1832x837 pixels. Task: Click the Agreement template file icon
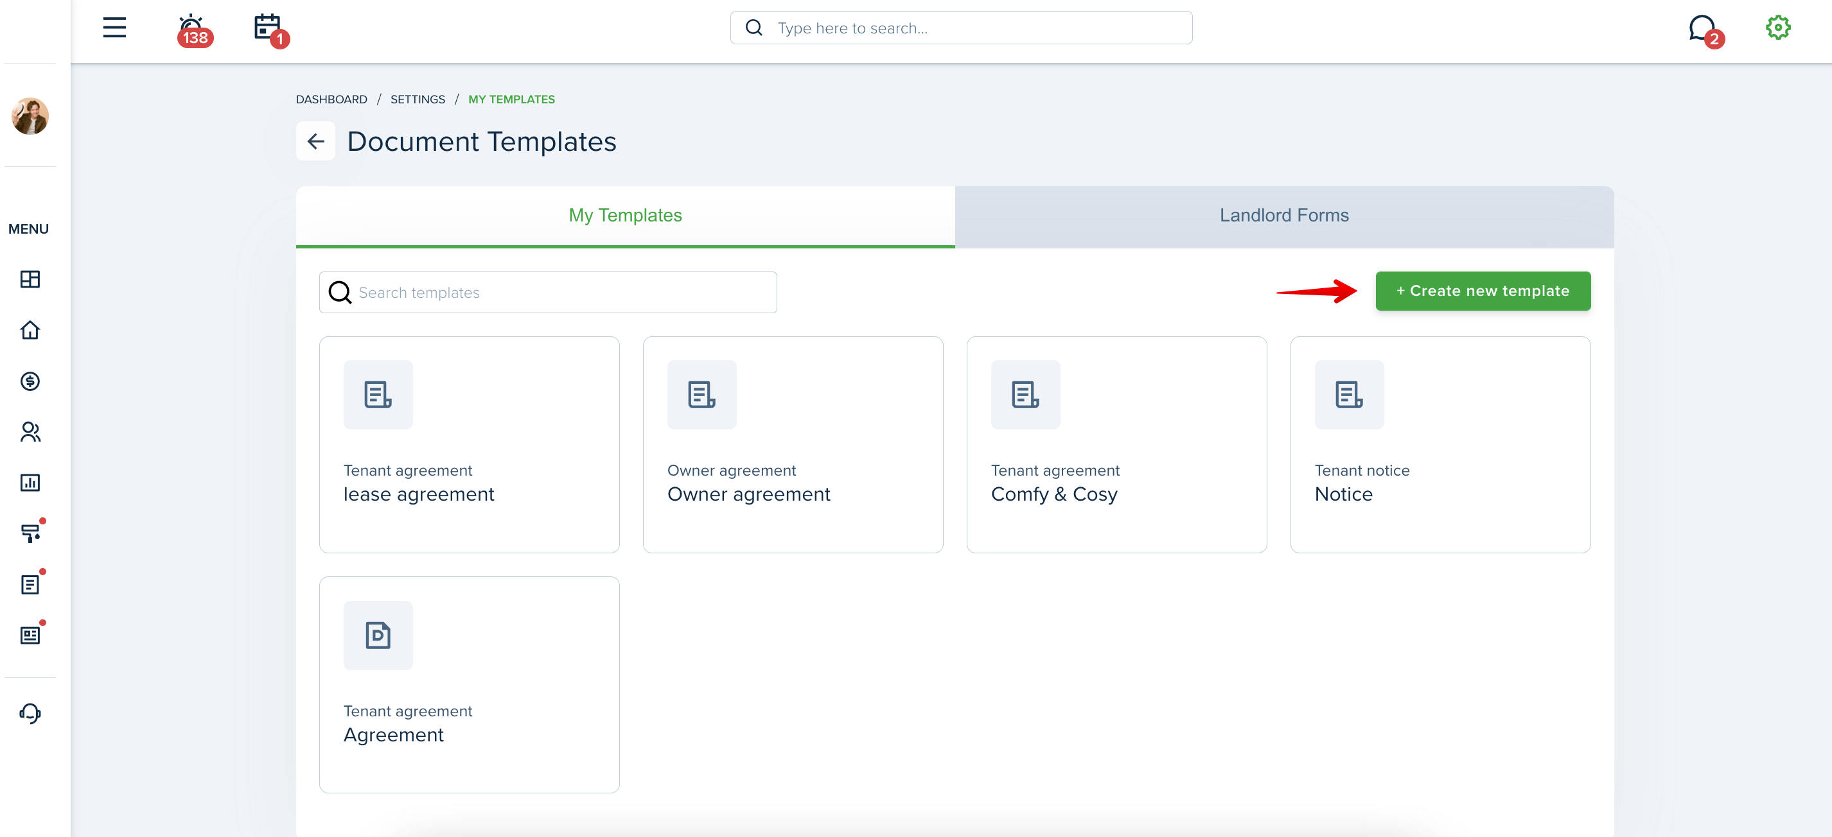378,635
